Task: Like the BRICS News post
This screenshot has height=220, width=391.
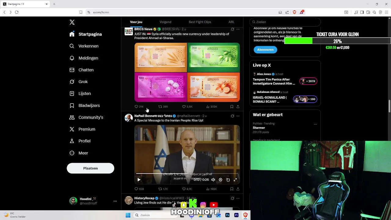Action: point(187,107)
